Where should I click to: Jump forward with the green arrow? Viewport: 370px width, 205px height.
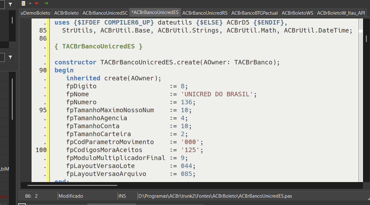(46, 3)
